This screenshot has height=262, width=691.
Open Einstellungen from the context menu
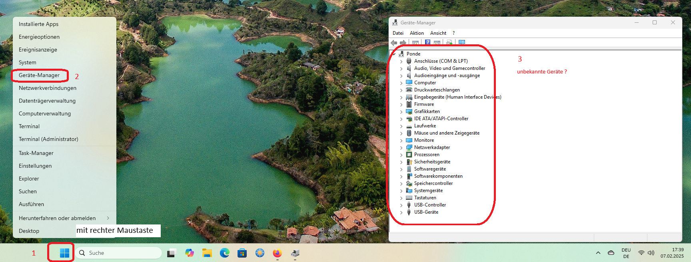point(64,166)
